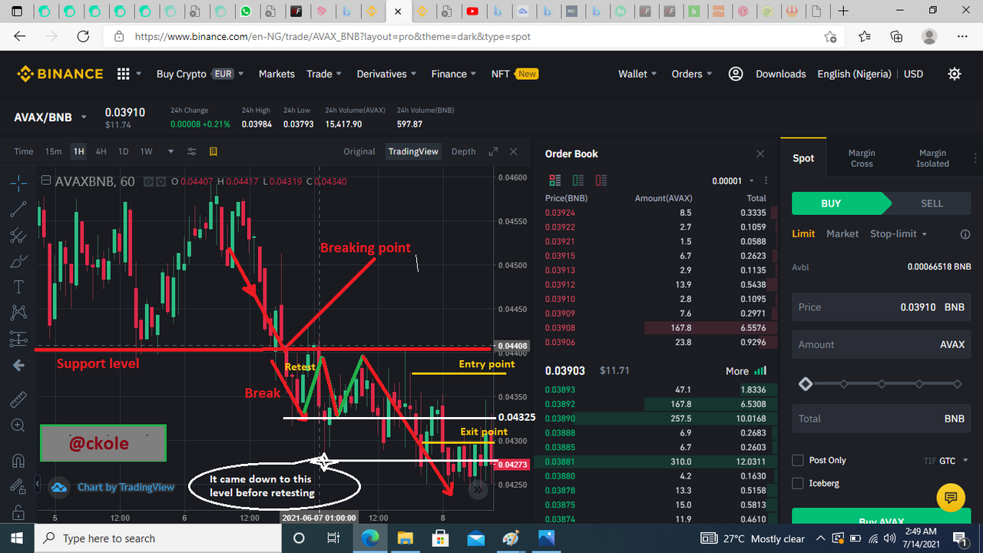Screen dimensions: 983x553
Task: Close the Order Book panel
Action: 760,154
